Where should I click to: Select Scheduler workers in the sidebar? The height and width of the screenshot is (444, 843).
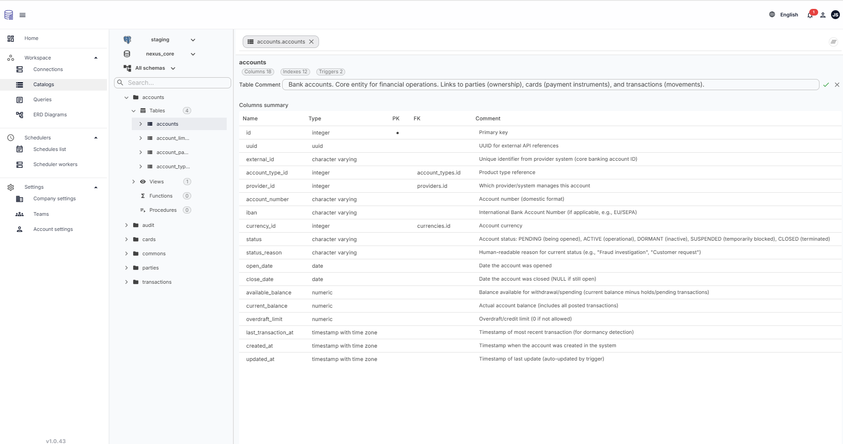coord(55,164)
